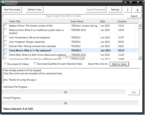The image size is (145, 115).
Task: Select 'Beeban Kidron: The shared wonder of film'
Action: coord(31,26)
